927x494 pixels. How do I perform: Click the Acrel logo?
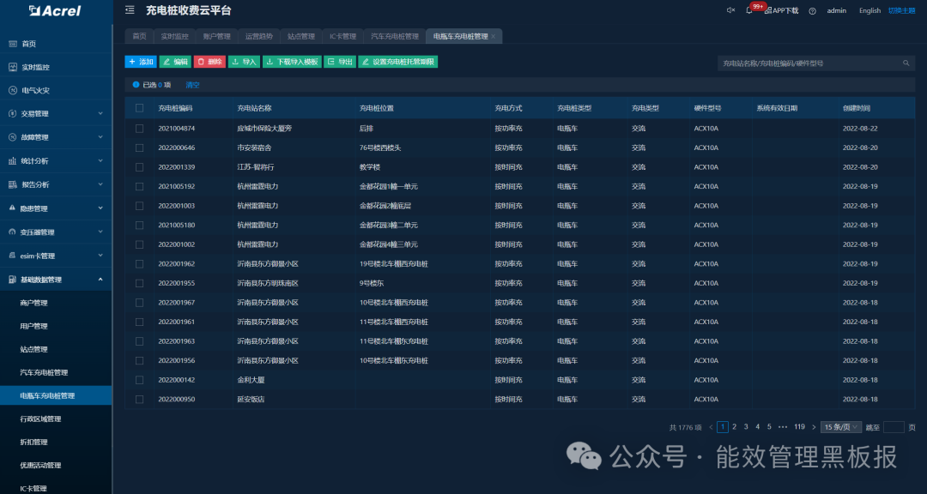click(55, 10)
